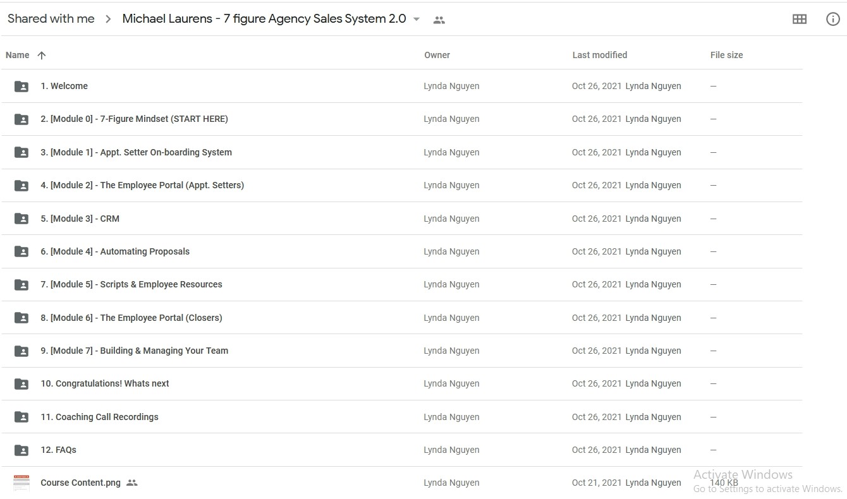Click owner Lynda Nguyen in 1. Welcome row
The height and width of the screenshot is (499, 847).
[x=451, y=86]
